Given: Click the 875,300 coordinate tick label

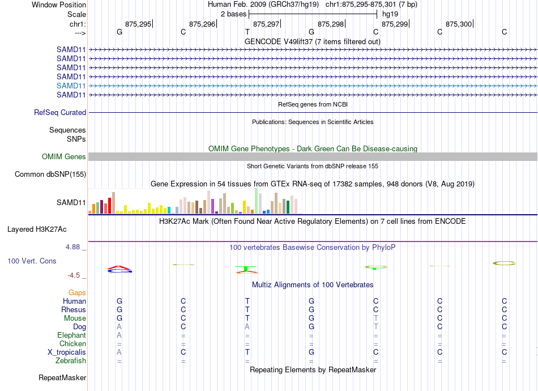Looking at the screenshot, I should coord(459,24).
